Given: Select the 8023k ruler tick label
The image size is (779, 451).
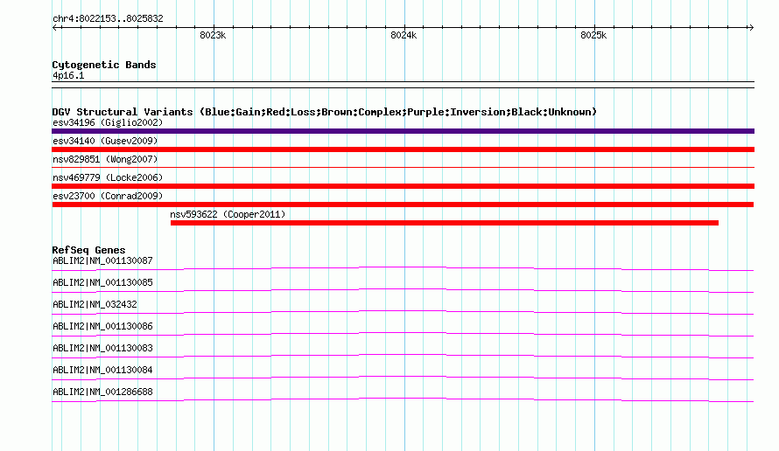Looking at the screenshot, I should pyautogui.click(x=213, y=35).
